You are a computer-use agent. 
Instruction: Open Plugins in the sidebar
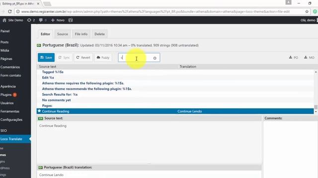tap(6, 94)
